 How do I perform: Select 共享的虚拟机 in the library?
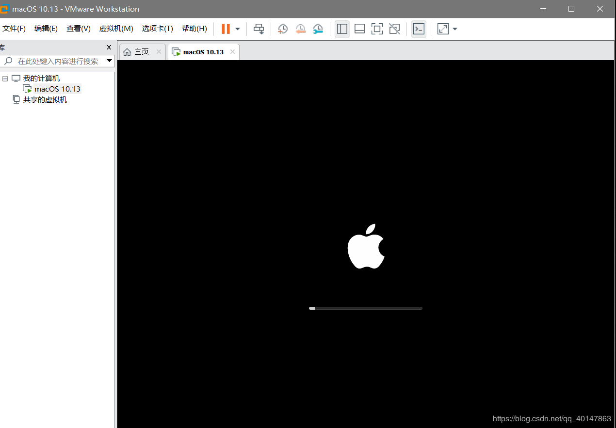point(45,100)
